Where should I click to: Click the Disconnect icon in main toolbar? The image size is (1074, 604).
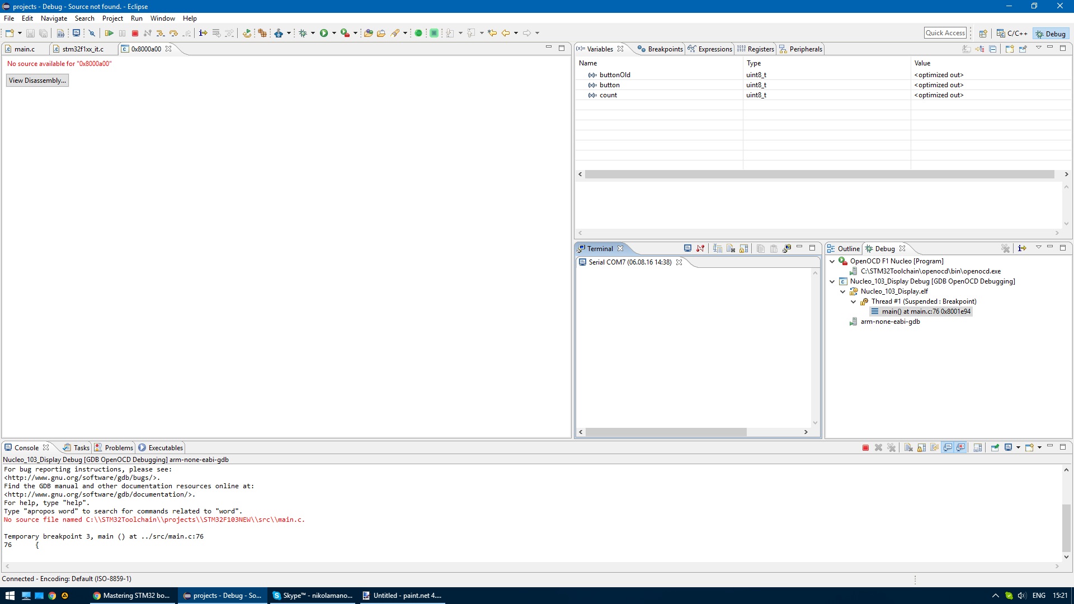pyautogui.click(x=148, y=34)
